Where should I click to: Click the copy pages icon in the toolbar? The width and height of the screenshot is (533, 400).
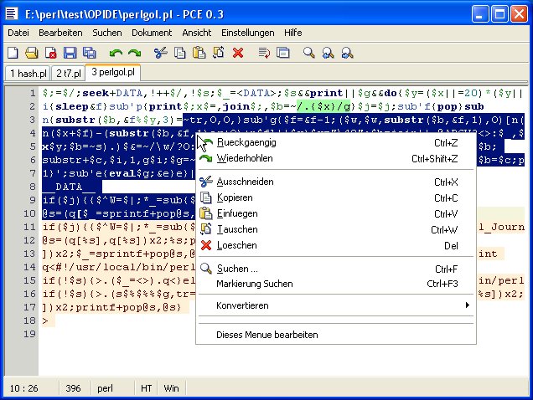(x=180, y=53)
